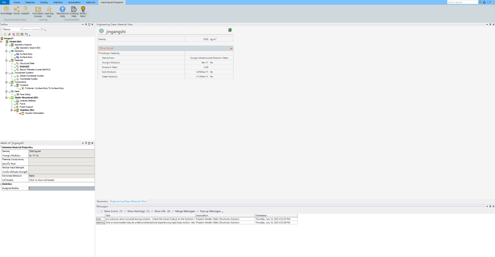Select the Error message row

pos(197,219)
